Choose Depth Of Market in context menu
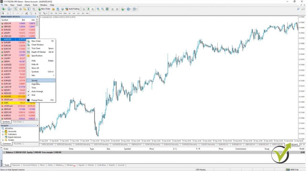This screenshot has height=171, width=307. pyautogui.click(x=38, y=52)
